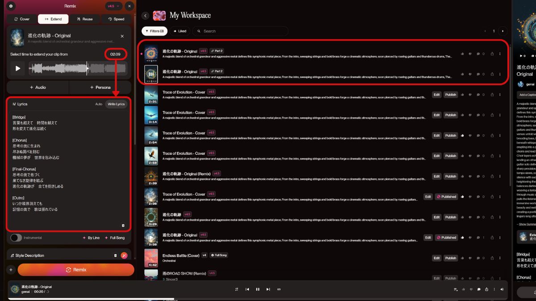This screenshot has height=301, width=536.
Task: Open more options for Trace of Evolution 2:31
Action: 500,95
